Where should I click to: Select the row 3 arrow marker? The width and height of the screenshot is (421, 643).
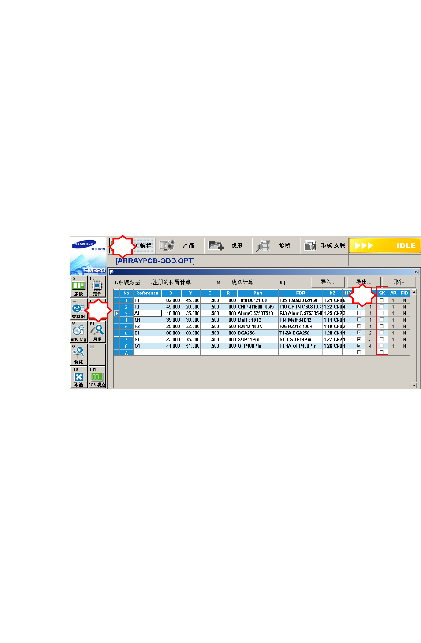pos(116,313)
